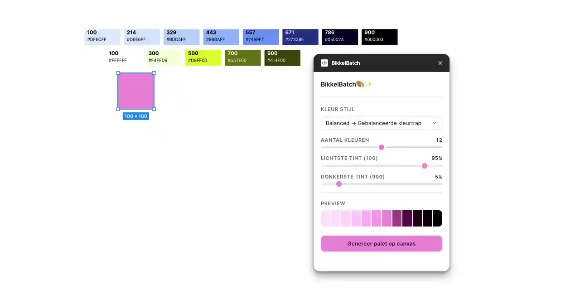
Task: Click the BikkelBatch title bar text
Action: pos(346,63)
